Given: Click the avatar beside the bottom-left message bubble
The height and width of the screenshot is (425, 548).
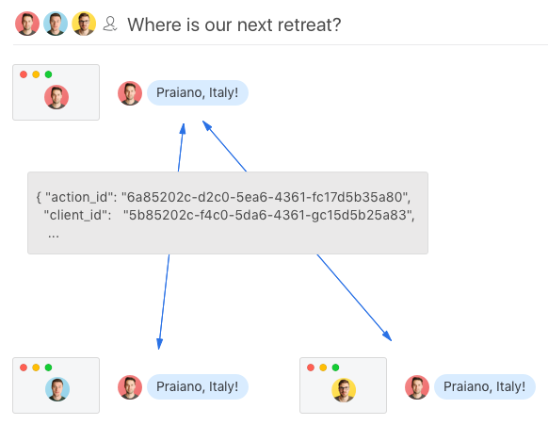Looking at the screenshot, I should (x=130, y=387).
